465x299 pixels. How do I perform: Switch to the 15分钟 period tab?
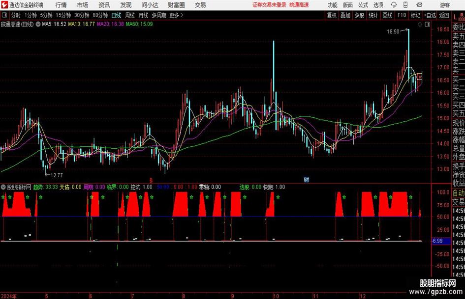point(63,15)
